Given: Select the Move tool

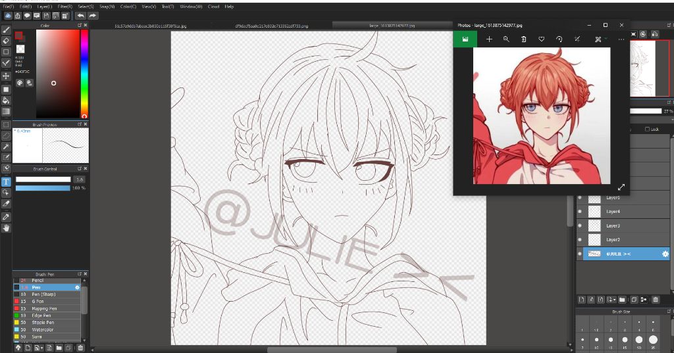Looking at the screenshot, I should coord(6,76).
